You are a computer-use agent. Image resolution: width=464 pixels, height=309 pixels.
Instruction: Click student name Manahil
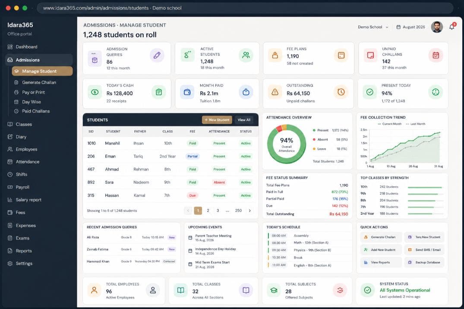[113, 143]
